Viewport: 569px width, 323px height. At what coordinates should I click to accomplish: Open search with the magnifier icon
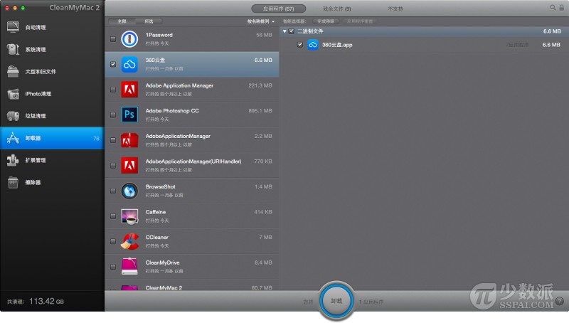pyautogui.click(x=553, y=8)
